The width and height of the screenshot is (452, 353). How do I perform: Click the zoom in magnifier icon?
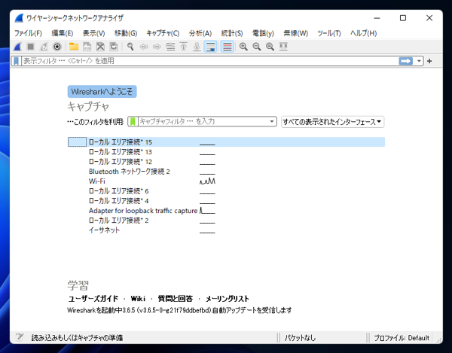tap(243, 47)
